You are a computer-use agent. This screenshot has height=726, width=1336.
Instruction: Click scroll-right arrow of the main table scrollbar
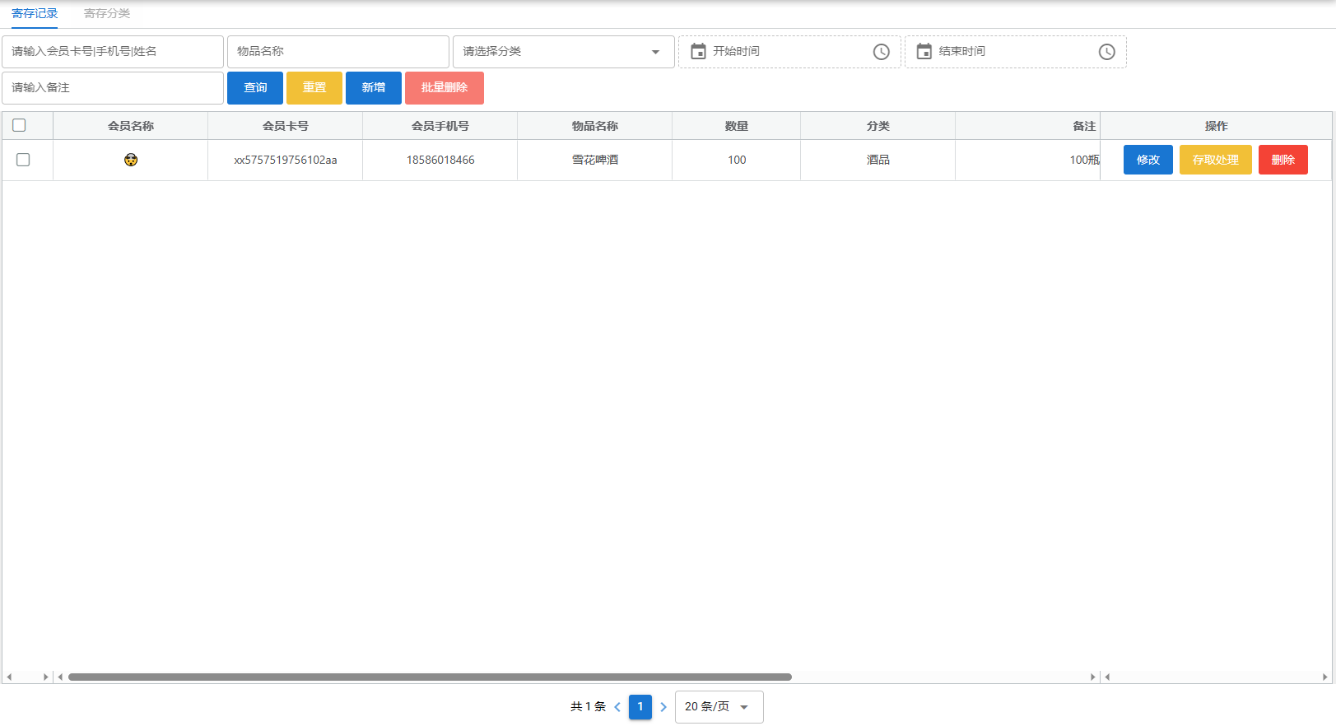1093,677
